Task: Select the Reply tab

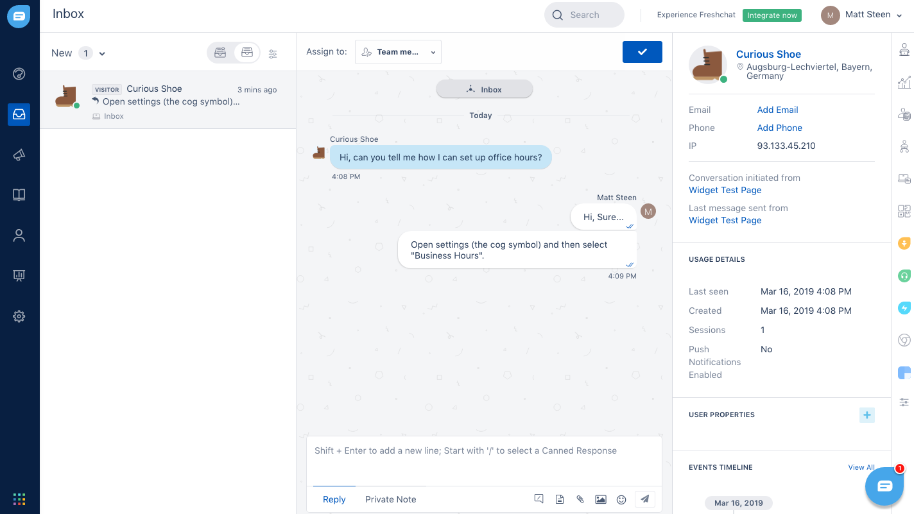Action: [334, 499]
